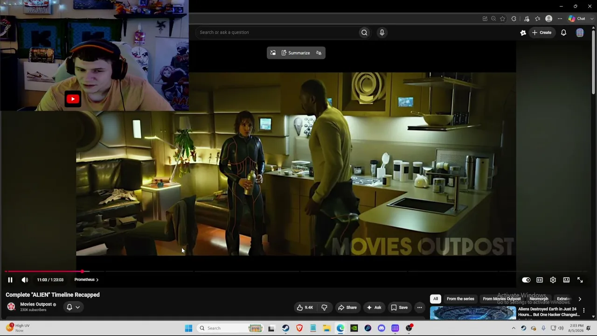Start voice search with microphone
The height and width of the screenshot is (336, 597).
[x=382, y=32]
